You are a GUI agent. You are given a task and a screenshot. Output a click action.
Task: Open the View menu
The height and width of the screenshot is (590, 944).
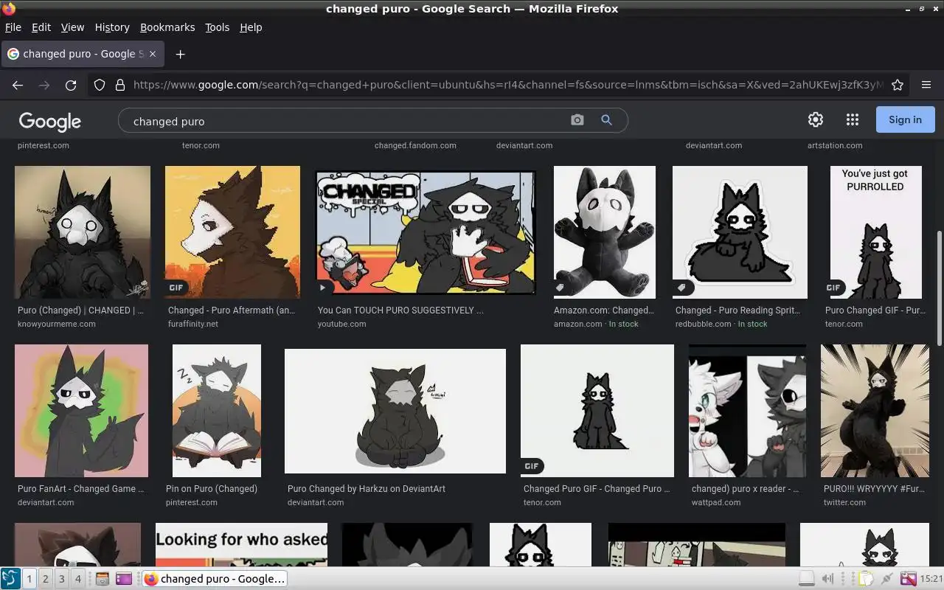tap(72, 27)
